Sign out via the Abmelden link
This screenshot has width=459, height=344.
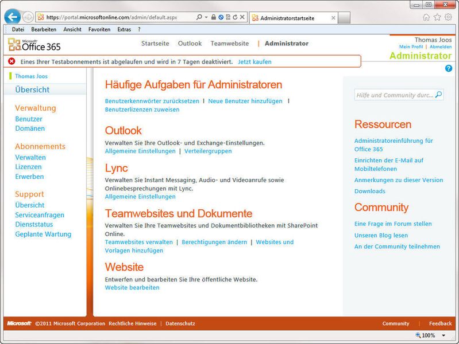(441, 47)
